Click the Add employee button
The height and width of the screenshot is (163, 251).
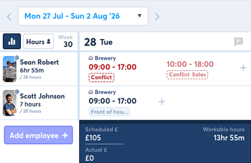click(38, 135)
